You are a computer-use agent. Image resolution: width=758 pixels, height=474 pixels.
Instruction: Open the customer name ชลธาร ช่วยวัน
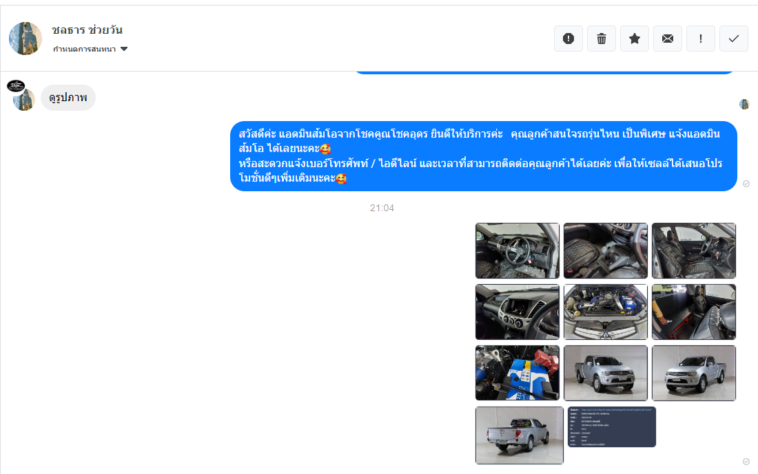pyautogui.click(x=87, y=30)
